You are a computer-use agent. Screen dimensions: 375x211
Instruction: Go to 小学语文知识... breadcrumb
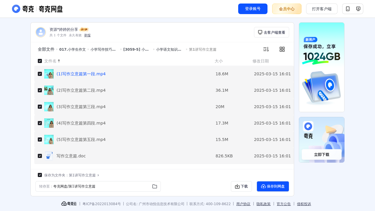(169, 50)
